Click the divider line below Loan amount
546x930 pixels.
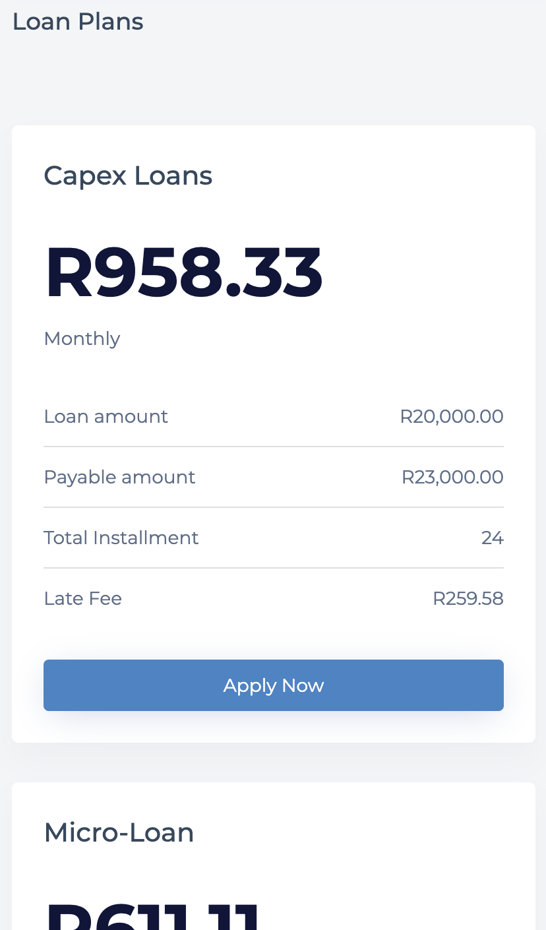(x=273, y=447)
